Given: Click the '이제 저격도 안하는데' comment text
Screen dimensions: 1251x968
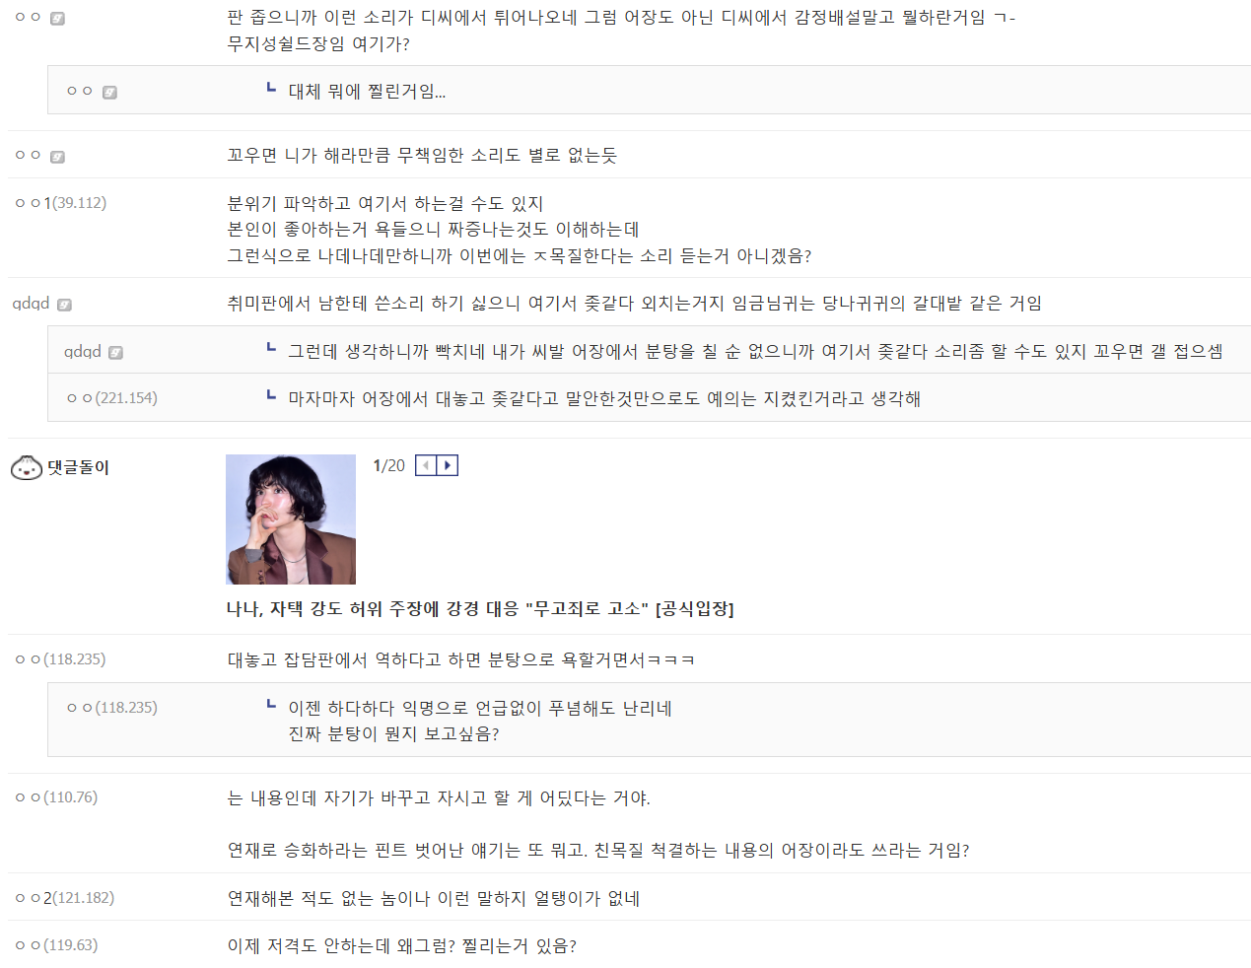Looking at the screenshot, I should (402, 946).
